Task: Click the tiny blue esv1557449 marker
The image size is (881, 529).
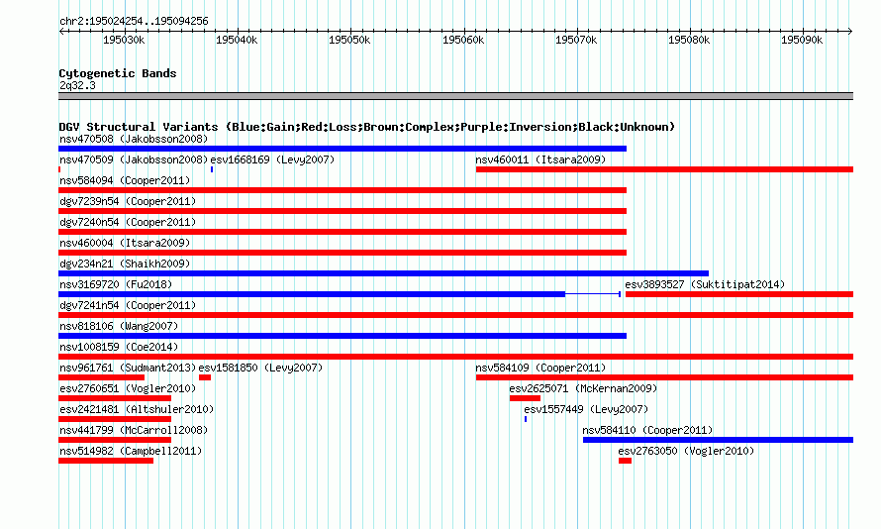Action: (x=526, y=419)
